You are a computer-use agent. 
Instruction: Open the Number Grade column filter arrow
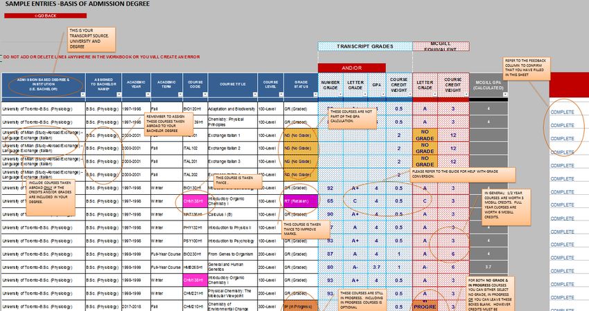(x=340, y=95)
